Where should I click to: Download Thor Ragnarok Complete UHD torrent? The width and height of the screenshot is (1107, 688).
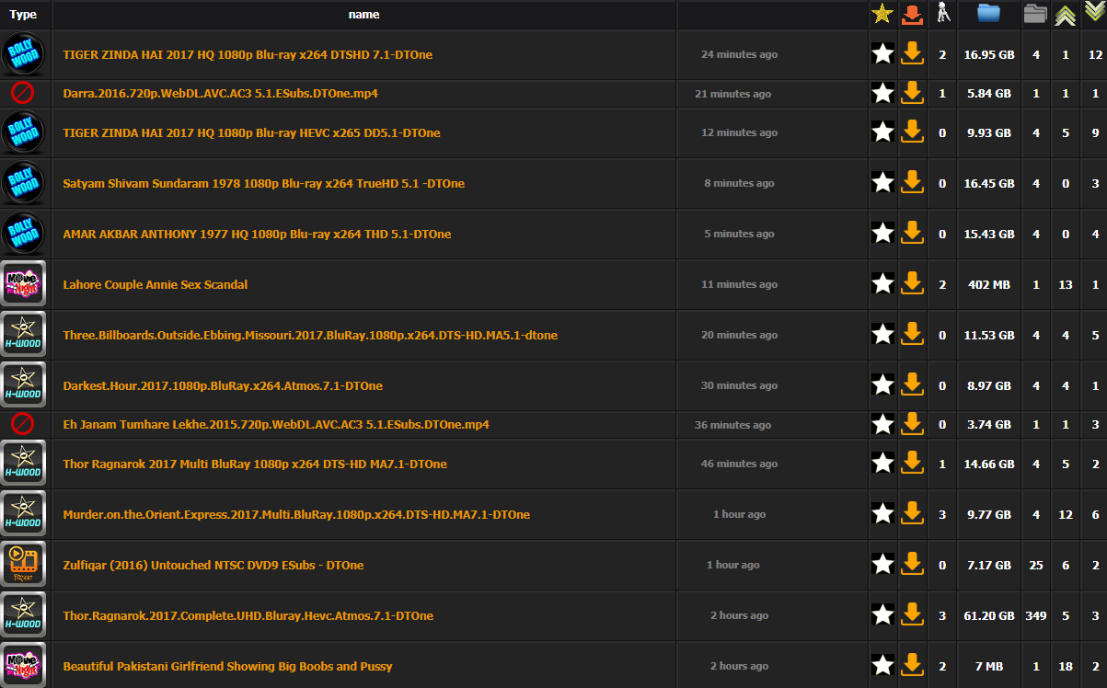(912, 615)
